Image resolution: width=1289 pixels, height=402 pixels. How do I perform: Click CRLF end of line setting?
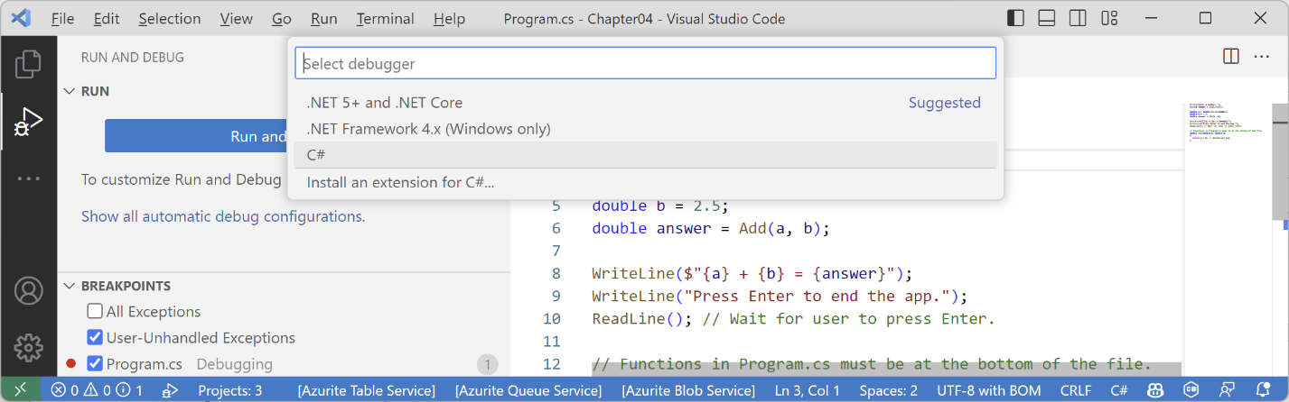click(x=1075, y=390)
